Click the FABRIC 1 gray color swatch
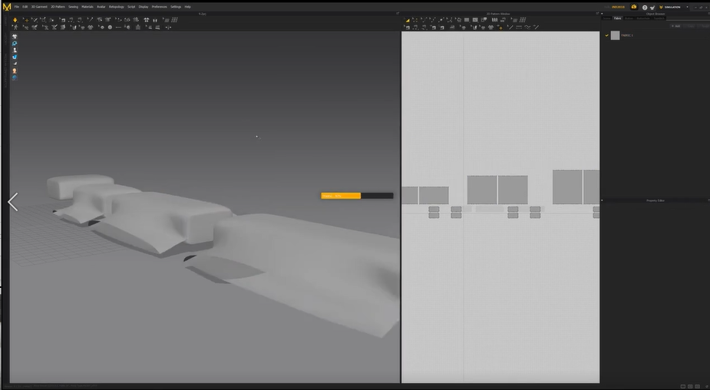The height and width of the screenshot is (390, 710). click(x=615, y=35)
